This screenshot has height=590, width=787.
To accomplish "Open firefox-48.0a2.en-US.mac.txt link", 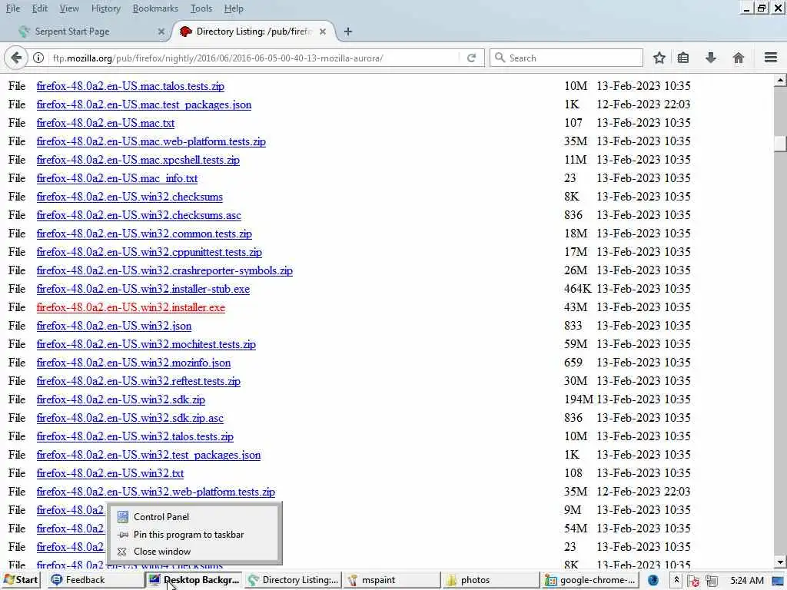I will [x=105, y=124].
